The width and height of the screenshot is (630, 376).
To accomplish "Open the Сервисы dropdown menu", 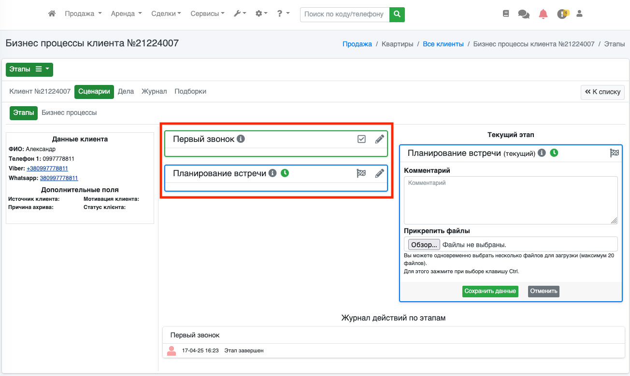I will coord(207,14).
